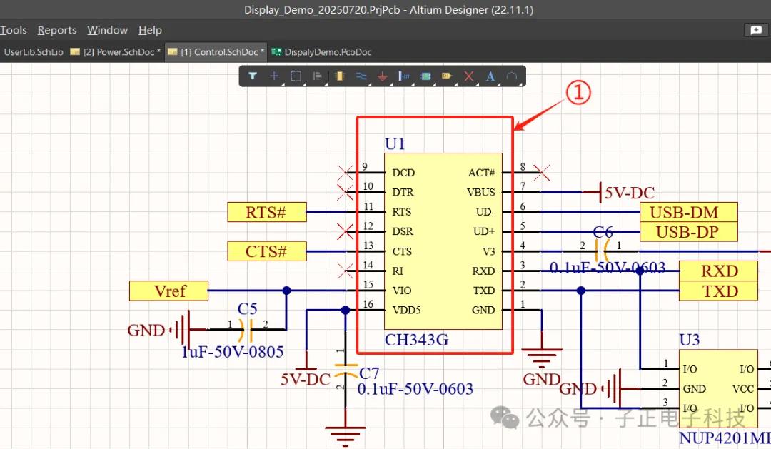Viewport: 771px width, 449px height.
Task: Select the GND port left of C5
Action: pos(157,330)
